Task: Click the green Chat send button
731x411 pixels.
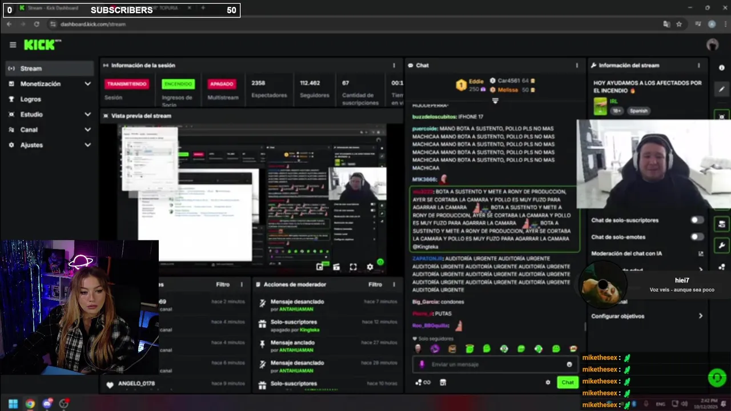Action: click(x=568, y=382)
